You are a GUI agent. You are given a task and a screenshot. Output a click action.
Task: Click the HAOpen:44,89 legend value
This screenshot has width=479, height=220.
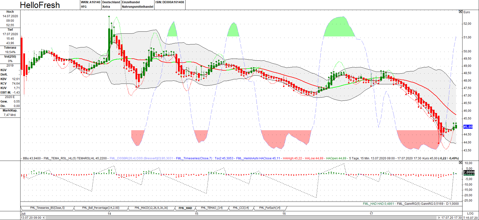pyautogui.click(x=336, y=158)
